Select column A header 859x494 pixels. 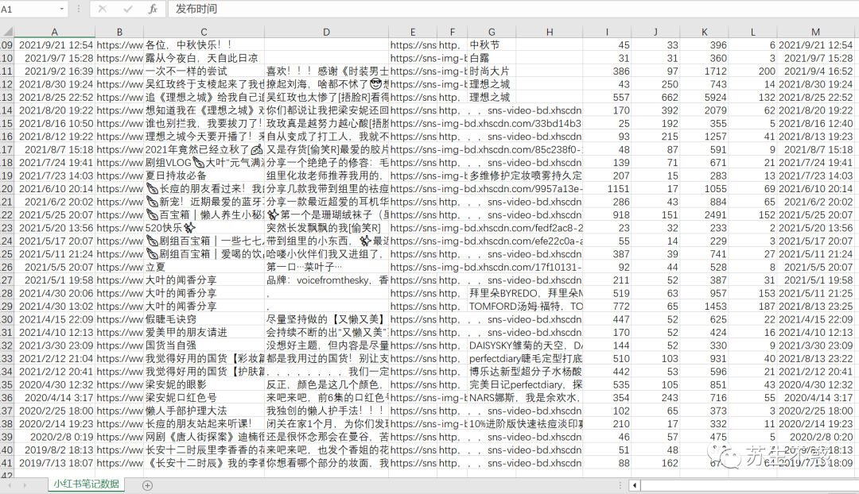tap(54, 32)
